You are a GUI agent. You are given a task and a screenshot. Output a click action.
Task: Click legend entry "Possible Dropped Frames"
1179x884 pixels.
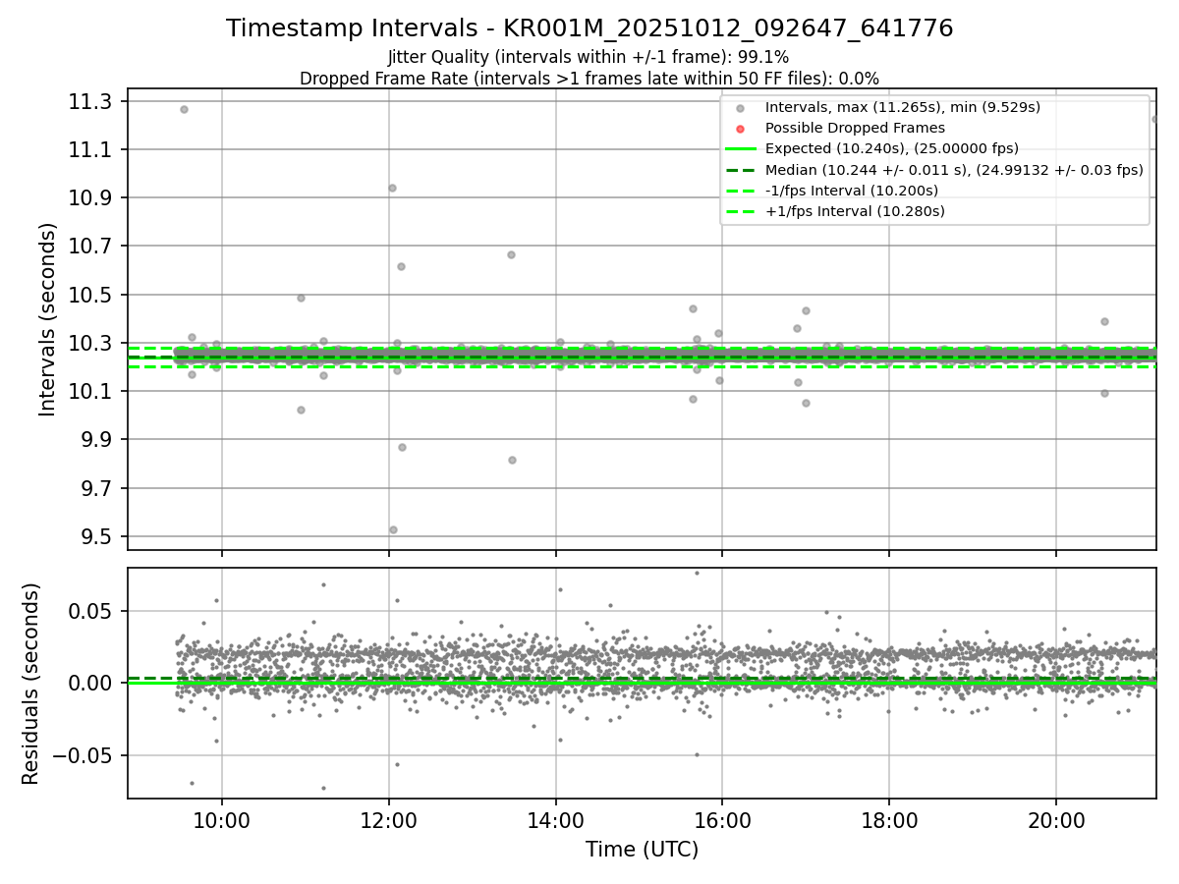click(855, 128)
